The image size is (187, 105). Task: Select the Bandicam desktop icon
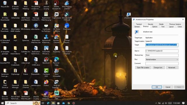(x=46, y=60)
